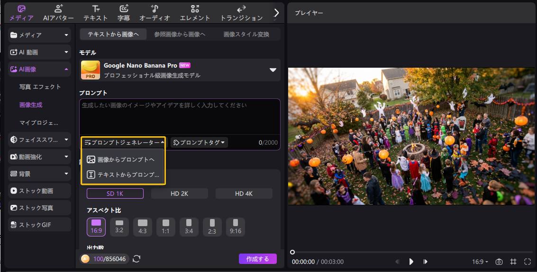The width and height of the screenshot is (537, 272).
Task: Expand the フェイススワ... sidebar section
Action: [x=39, y=140]
